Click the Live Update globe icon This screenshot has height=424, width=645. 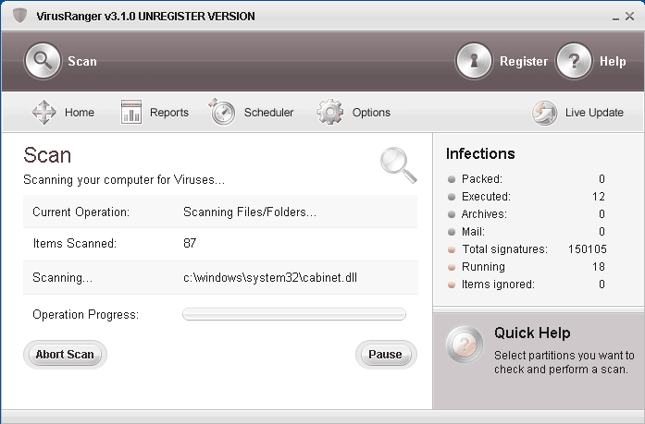click(545, 113)
